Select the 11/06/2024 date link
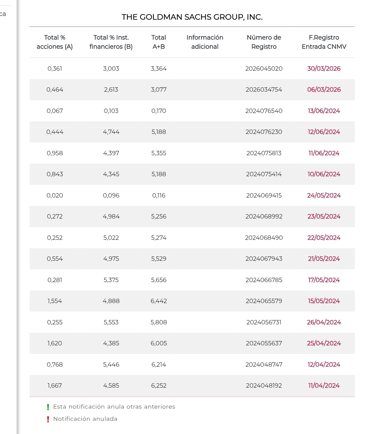365x434 pixels. coord(324,153)
